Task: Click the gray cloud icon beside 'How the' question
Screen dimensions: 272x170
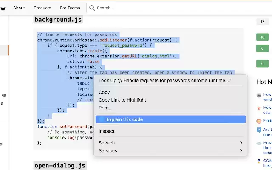Action: point(259,143)
